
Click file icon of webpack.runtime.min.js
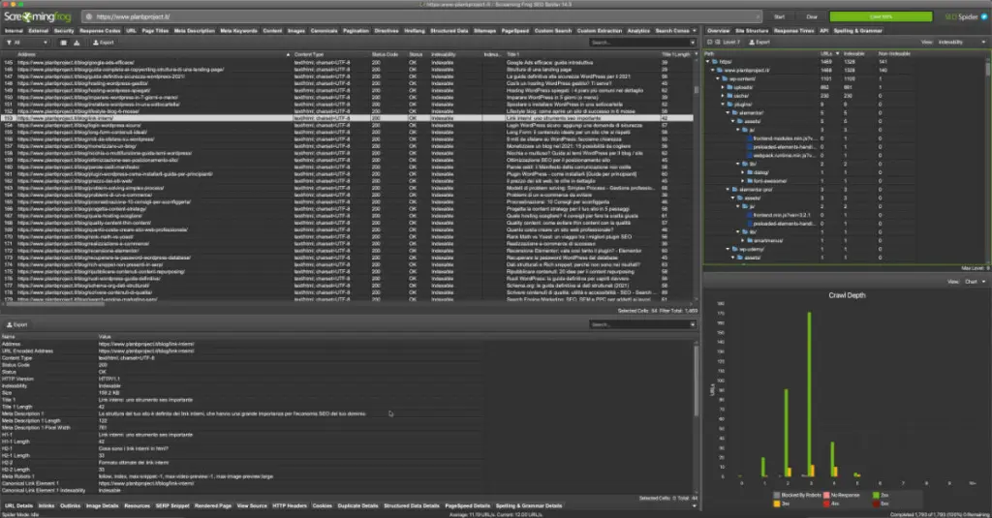[750, 155]
